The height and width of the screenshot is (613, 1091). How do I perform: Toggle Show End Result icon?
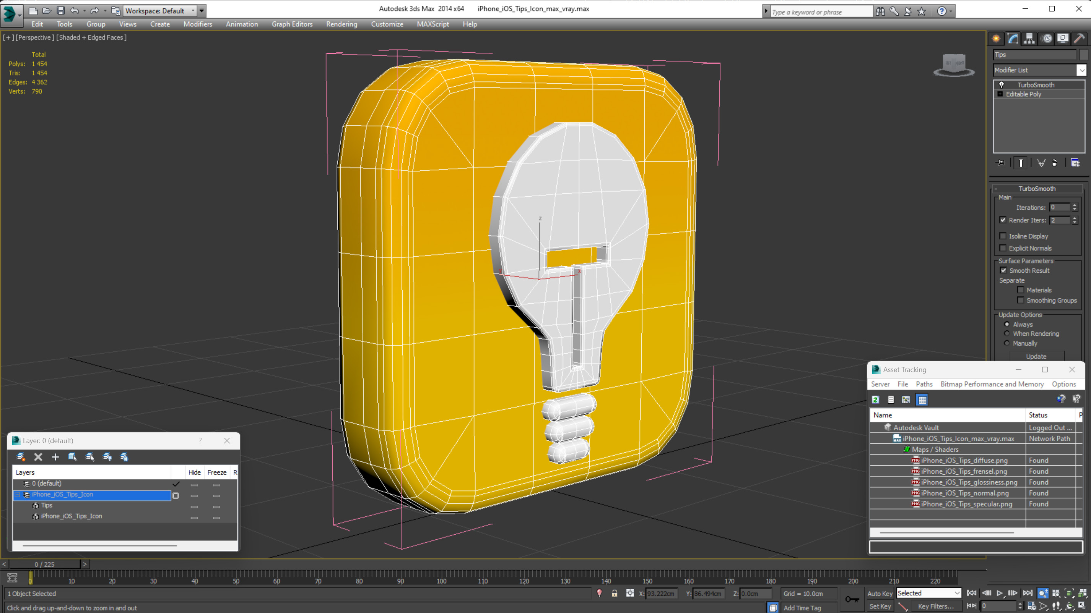(x=1021, y=163)
